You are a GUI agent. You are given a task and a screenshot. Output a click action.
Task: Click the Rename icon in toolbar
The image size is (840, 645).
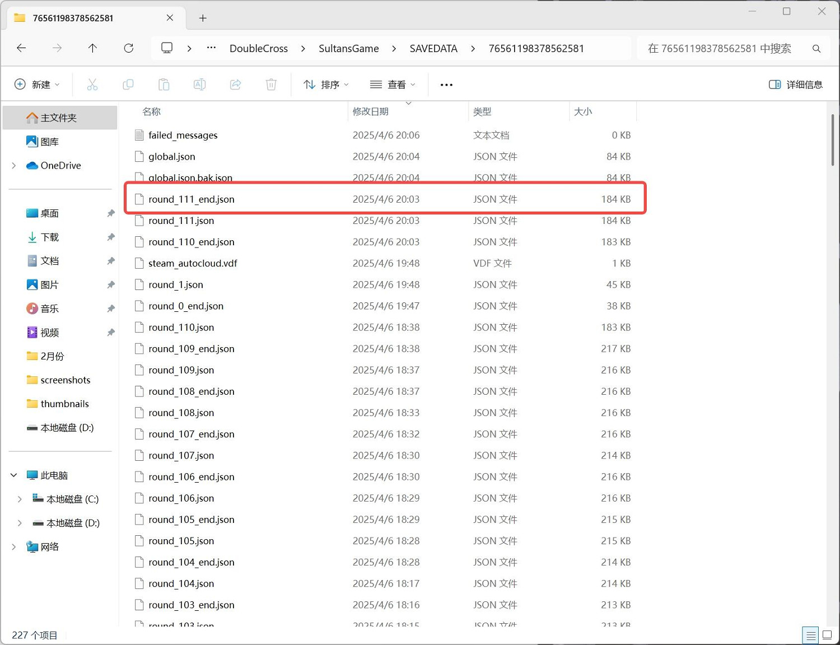pos(199,85)
